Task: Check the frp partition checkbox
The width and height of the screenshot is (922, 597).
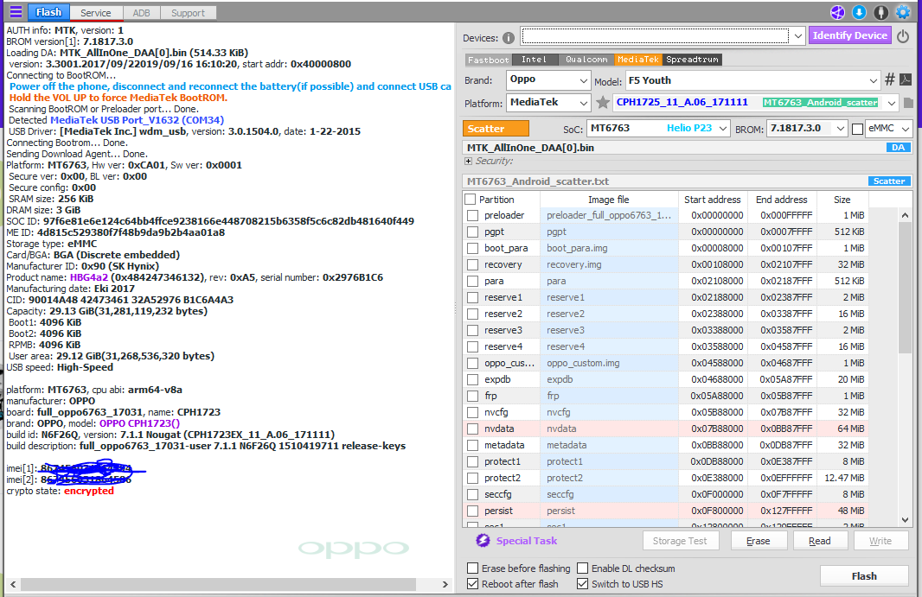Action: tap(473, 396)
